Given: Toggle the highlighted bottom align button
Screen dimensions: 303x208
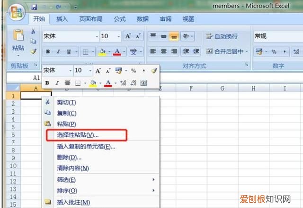Looking at the screenshot, I should (x=174, y=36).
